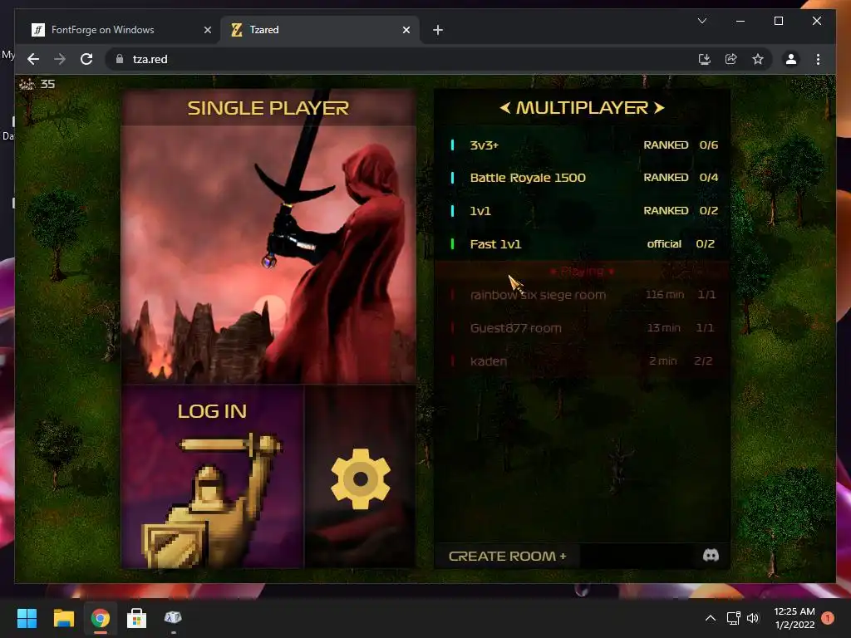Screen dimensions: 851x638
Task: Open network status tray icon
Action: pos(734,618)
